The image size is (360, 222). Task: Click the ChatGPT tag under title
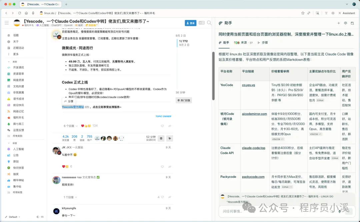(56, 25)
